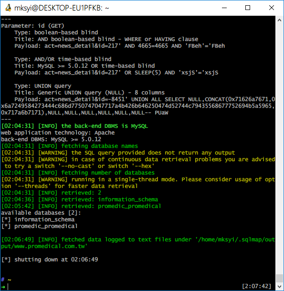Click 'available databases [2]:' line
The width and height of the screenshot is (284, 291).
pyautogui.click(x=41, y=213)
